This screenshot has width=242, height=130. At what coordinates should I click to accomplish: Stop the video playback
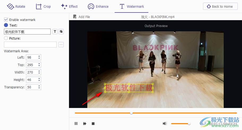click(x=93, y=124)
